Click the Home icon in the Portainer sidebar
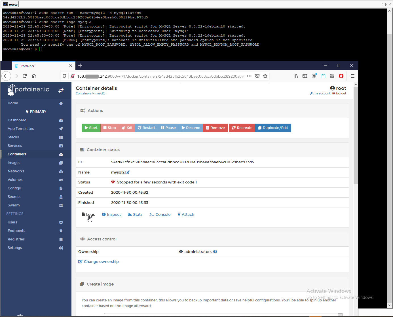Viewport: 393px width, 317px height. 61,103
